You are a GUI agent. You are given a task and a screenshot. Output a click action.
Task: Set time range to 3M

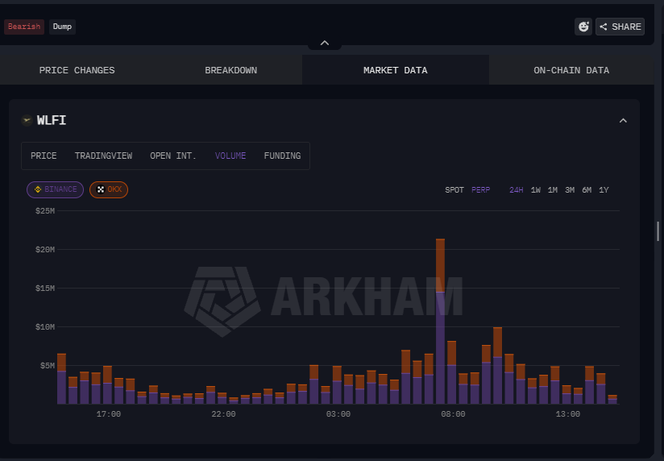point(570,190)
